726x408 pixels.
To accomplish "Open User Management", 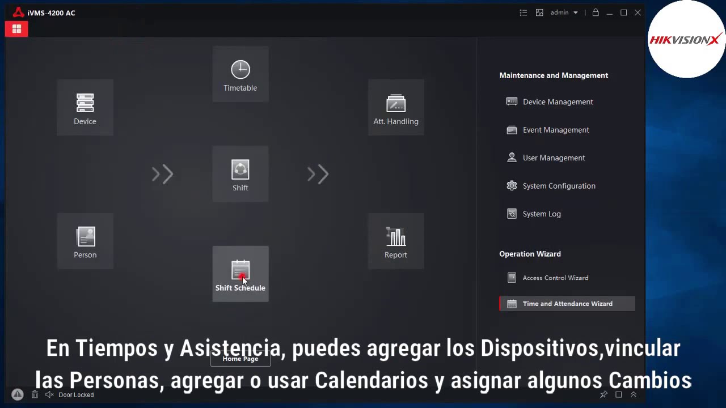I will tap(546, 158).
